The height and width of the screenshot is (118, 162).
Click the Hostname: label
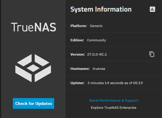click(x=80, y=69)
